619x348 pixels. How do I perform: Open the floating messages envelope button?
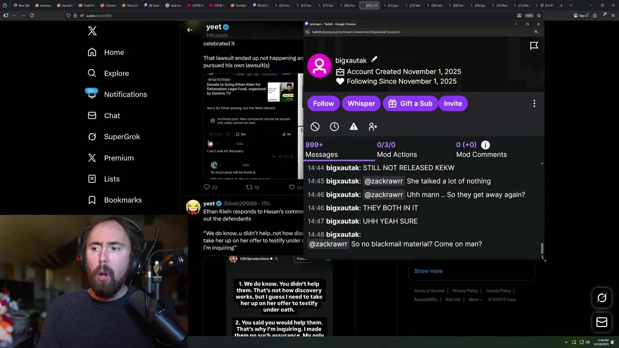coord(602,322)
